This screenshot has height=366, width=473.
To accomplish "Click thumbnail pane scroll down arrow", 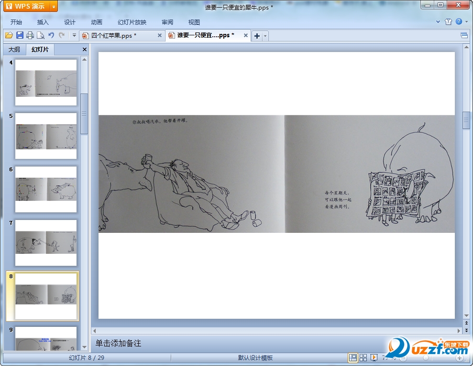I will coord(85,347).
